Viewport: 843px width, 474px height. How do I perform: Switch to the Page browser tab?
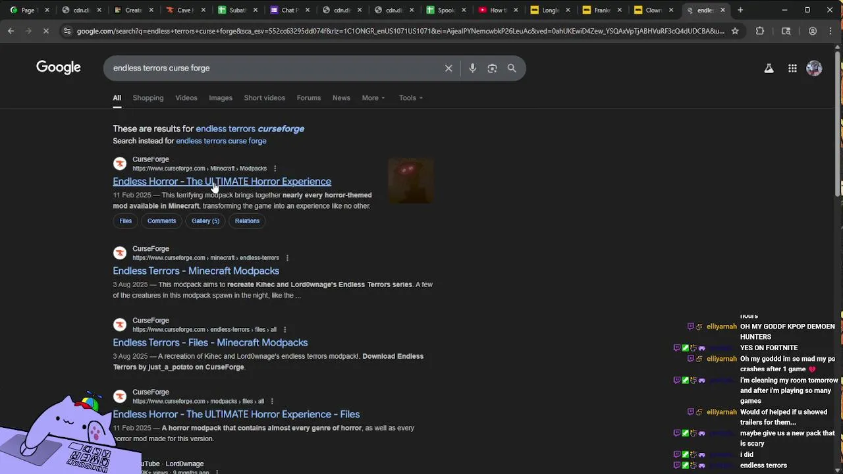point(29,10)
